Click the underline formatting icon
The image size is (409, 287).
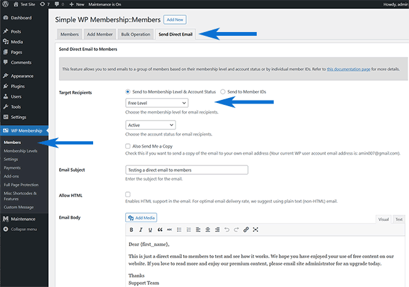[150, 230]
